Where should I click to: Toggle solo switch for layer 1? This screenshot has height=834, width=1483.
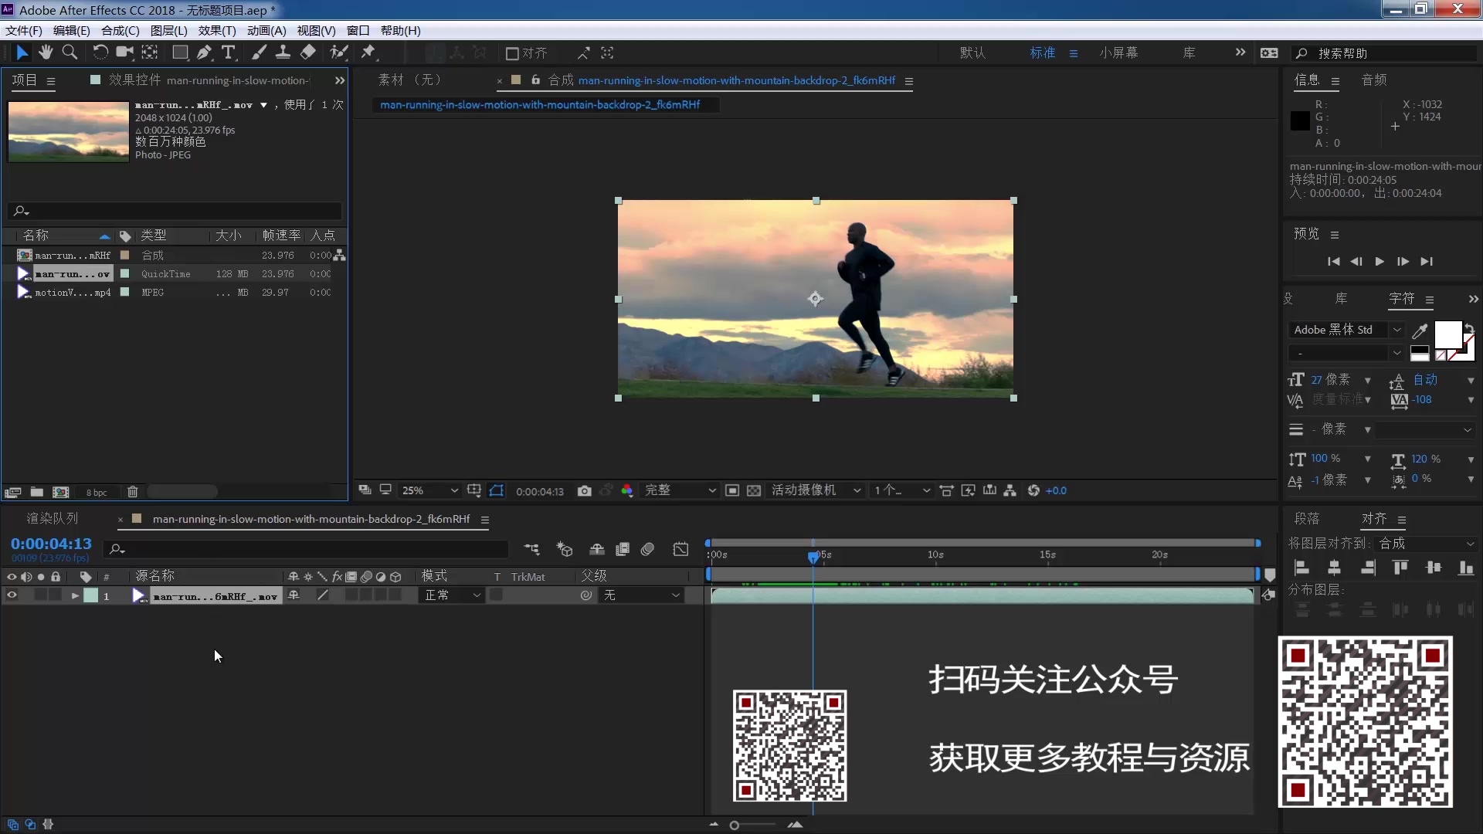(x=40, y=595)
